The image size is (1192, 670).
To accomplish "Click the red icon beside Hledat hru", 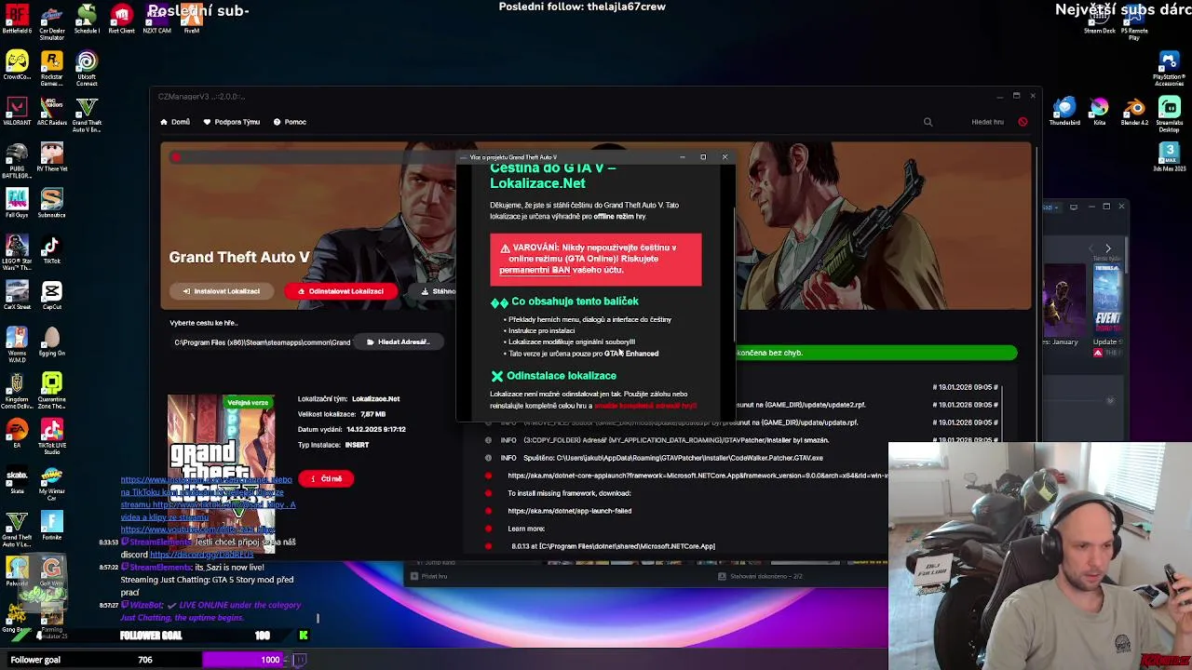I will point(1023,122).
